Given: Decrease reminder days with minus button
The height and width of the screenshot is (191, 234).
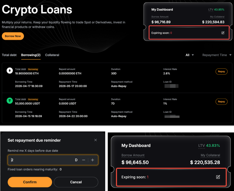Looking at the screenshot, I should tap(84, 160).
